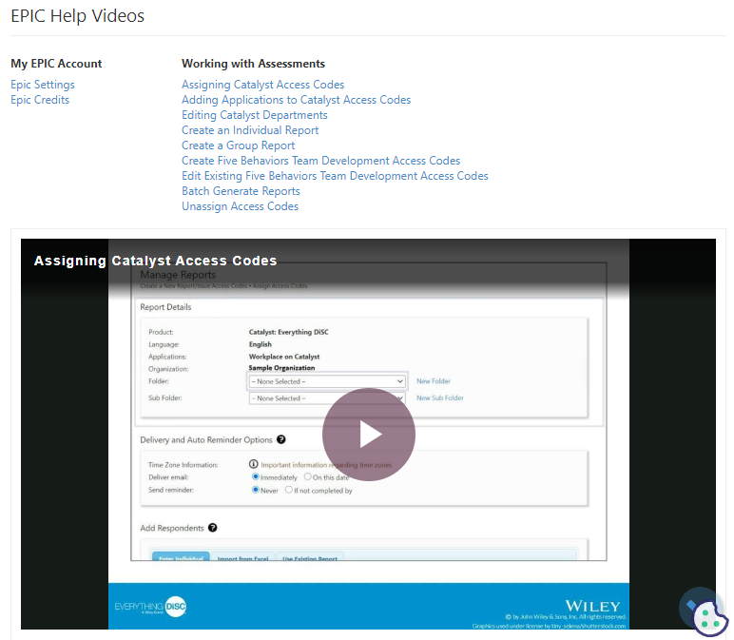Viewport: 734px width, 640px height.
Task: Play the Assigning Catalyst Access Codes video
Action: 368,434
